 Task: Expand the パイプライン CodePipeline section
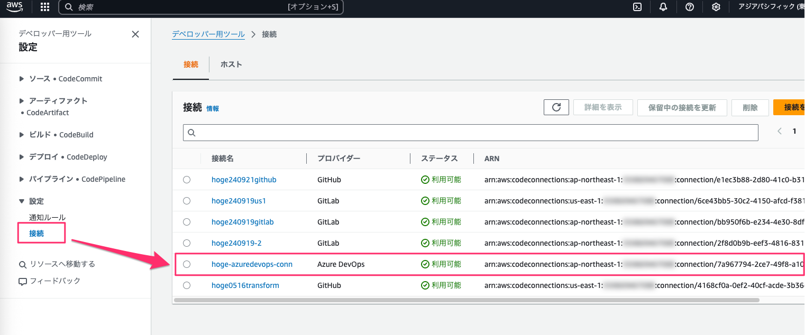(x=22, y=179)
